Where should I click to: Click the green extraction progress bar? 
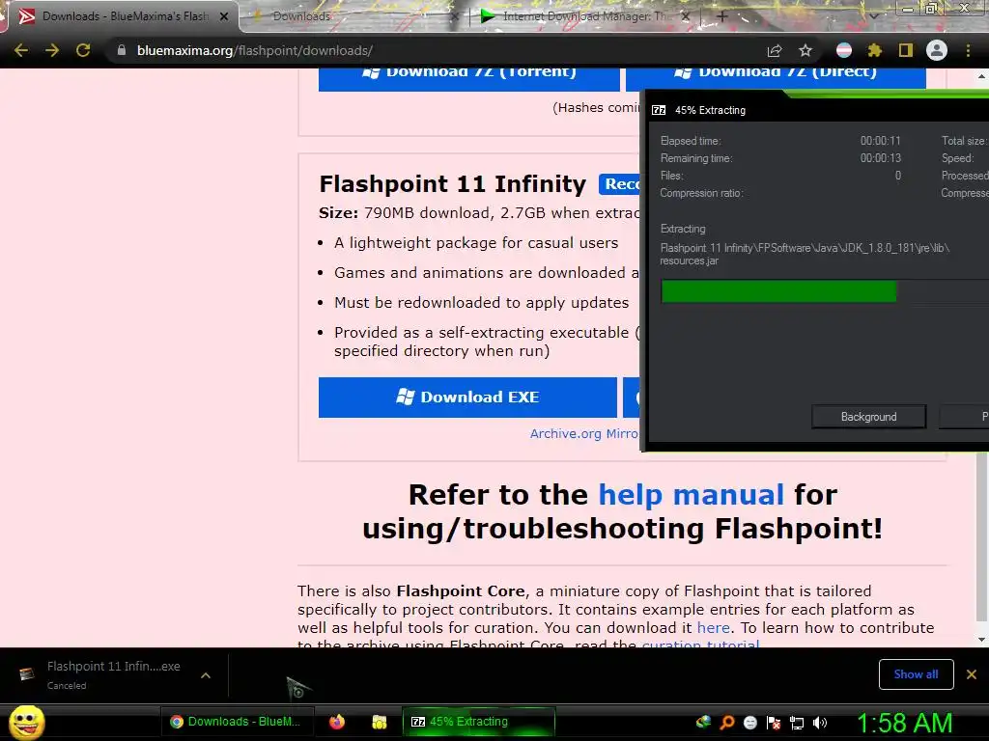[x=779, y=291]
